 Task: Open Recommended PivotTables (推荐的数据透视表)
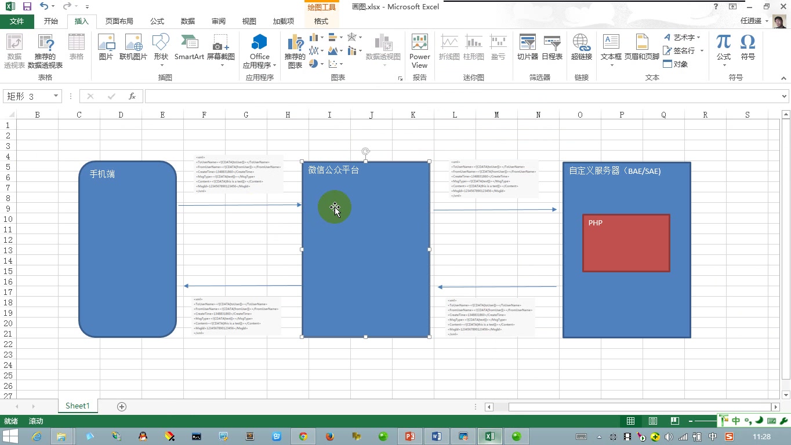pyautogui.click(x=45, y=51)
